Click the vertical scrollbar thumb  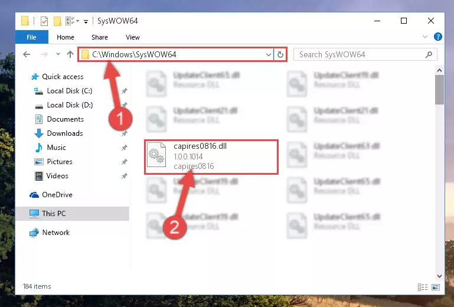click(439, 90)
